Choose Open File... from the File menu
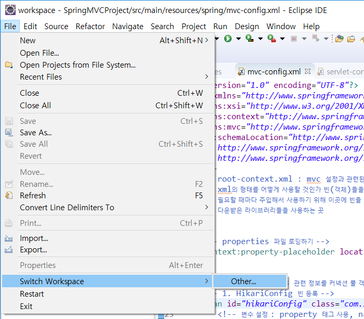The image size is (364, 319). 108,53
